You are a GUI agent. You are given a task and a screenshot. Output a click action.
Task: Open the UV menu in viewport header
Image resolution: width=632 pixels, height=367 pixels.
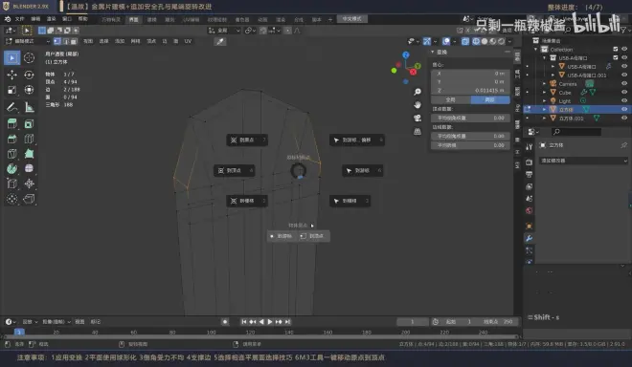188,41
